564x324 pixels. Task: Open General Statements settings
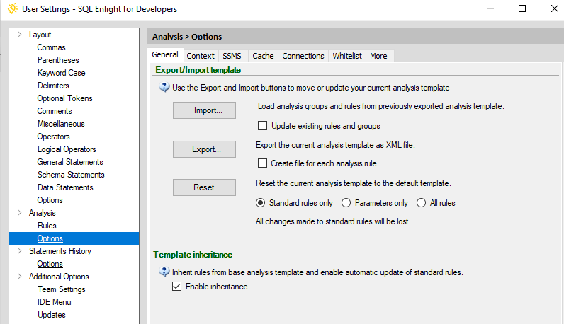point(70,162)
